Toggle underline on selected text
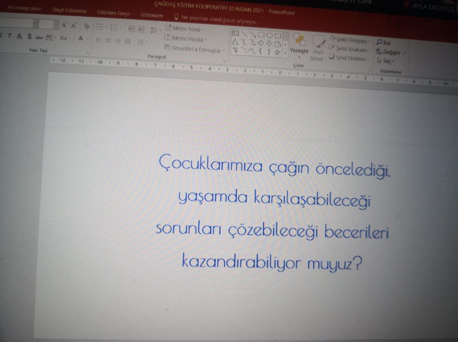 click(x=19, y=36)
